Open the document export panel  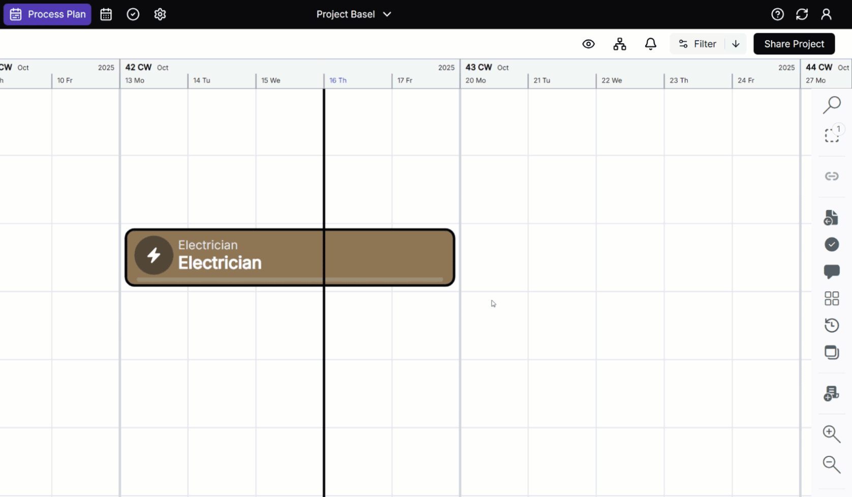[x=832, y=217]
